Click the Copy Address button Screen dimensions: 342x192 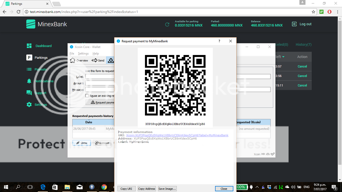click(x=147, y=189)
